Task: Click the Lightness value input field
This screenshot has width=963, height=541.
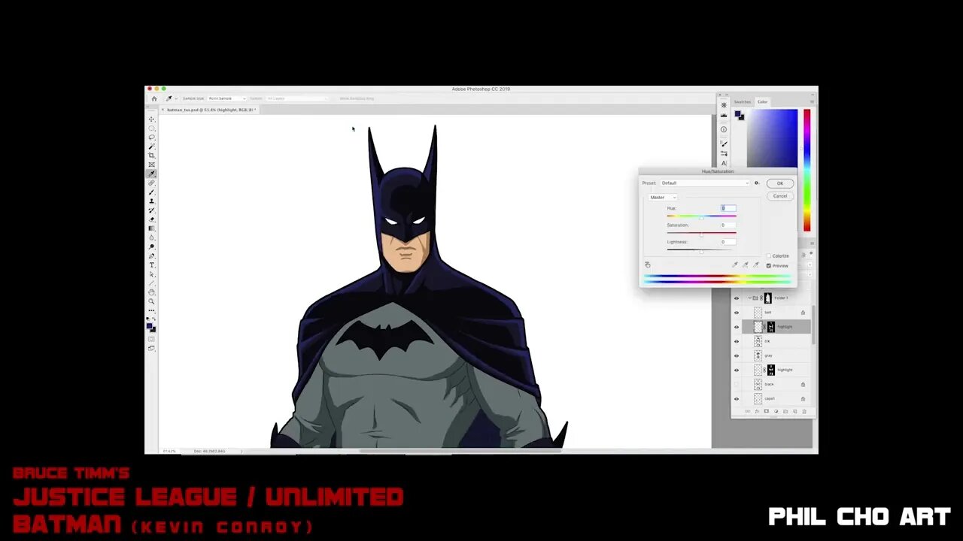Action: [x=728, y=242]
